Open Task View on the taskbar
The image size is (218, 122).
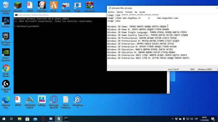(x=11, y=119)
